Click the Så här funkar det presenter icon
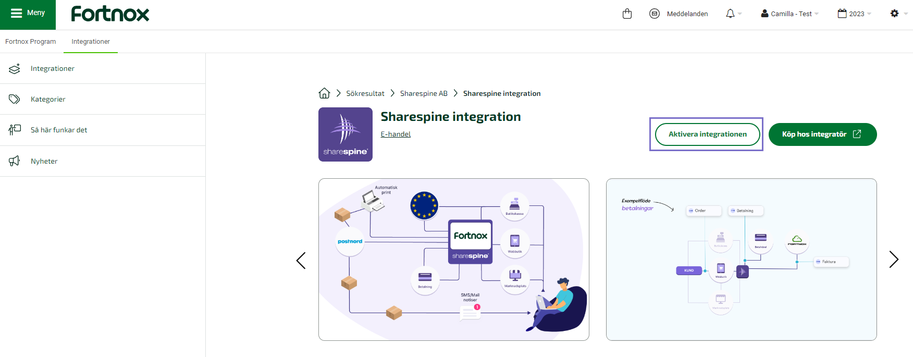 (x=15, y=130)
